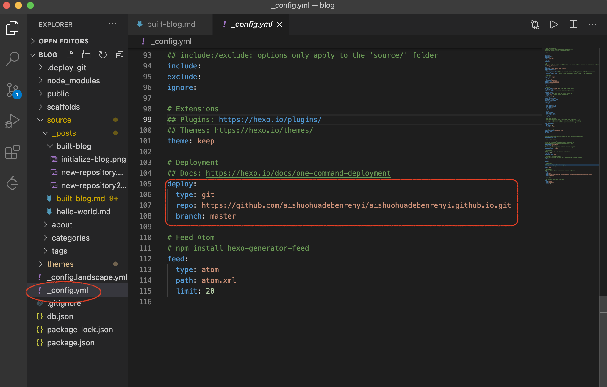This screenshot has width=607, height=387.
Task: Open the compare changes icon in editor toolbar
Action: (x=535, y=24)
